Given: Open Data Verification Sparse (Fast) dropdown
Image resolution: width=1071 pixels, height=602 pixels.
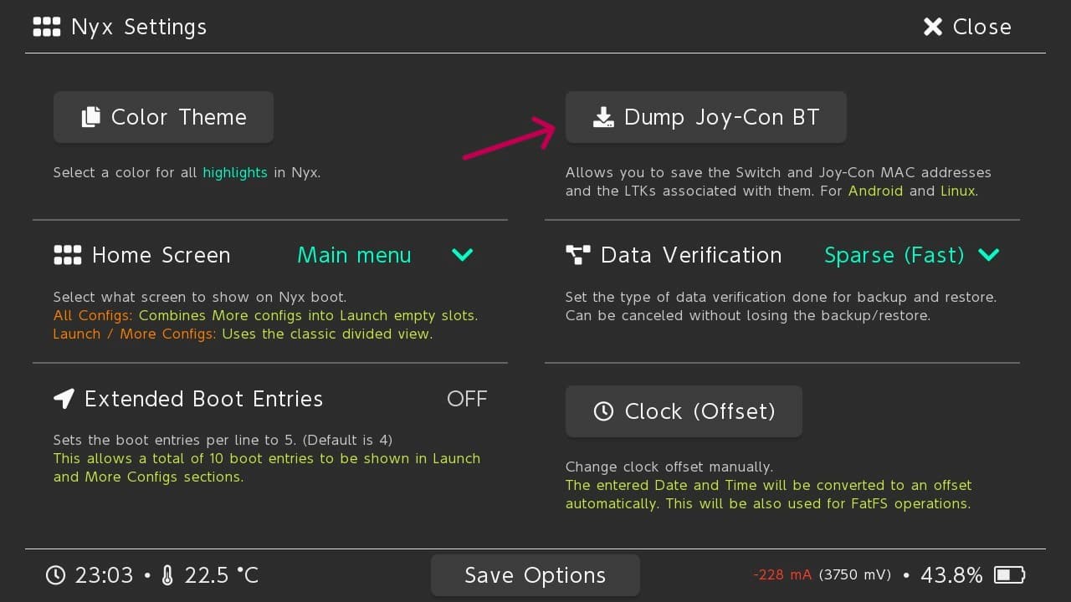Looking at the screenshot, I should pyautogui.click(x=912, y=255).
